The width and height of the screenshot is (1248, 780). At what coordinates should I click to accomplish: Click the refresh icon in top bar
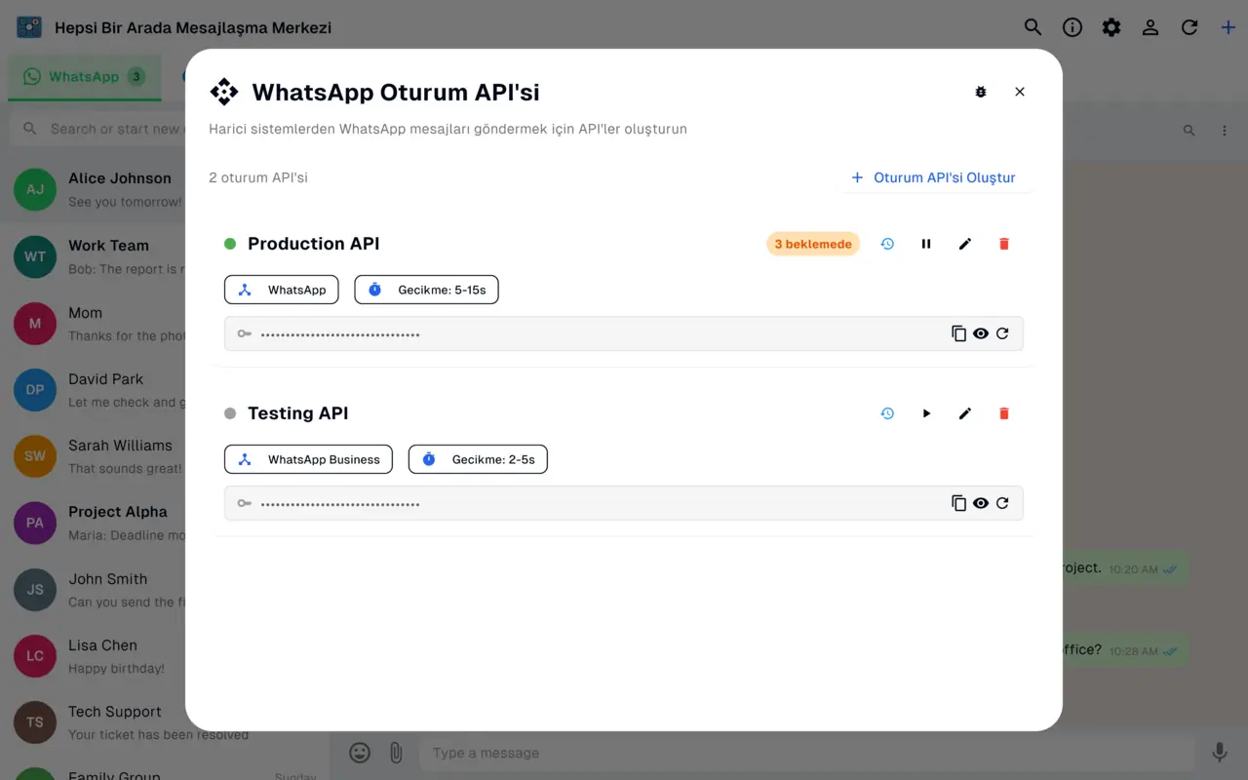tap(1189, 27)
